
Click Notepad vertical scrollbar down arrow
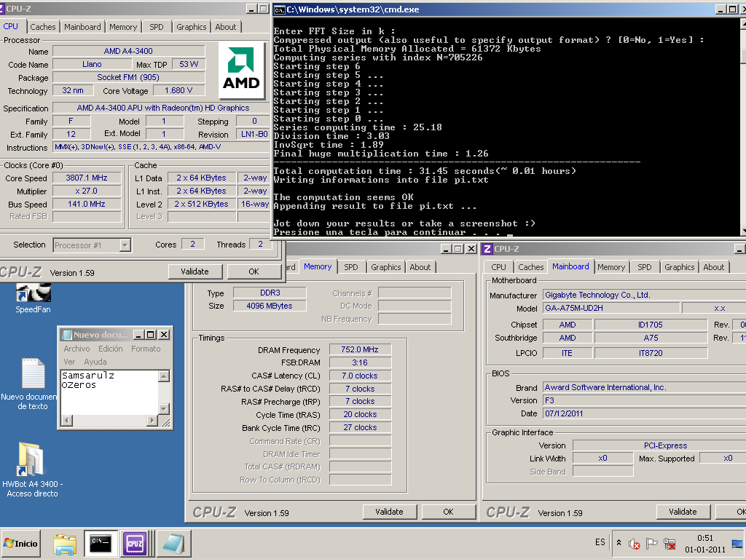[x=164, y=409]
